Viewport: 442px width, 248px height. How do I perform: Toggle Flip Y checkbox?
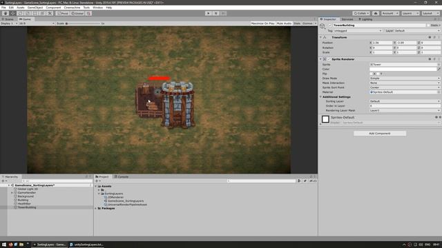(x=378, y=74)
